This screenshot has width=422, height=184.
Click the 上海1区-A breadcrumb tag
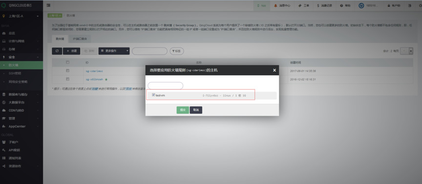55,16
